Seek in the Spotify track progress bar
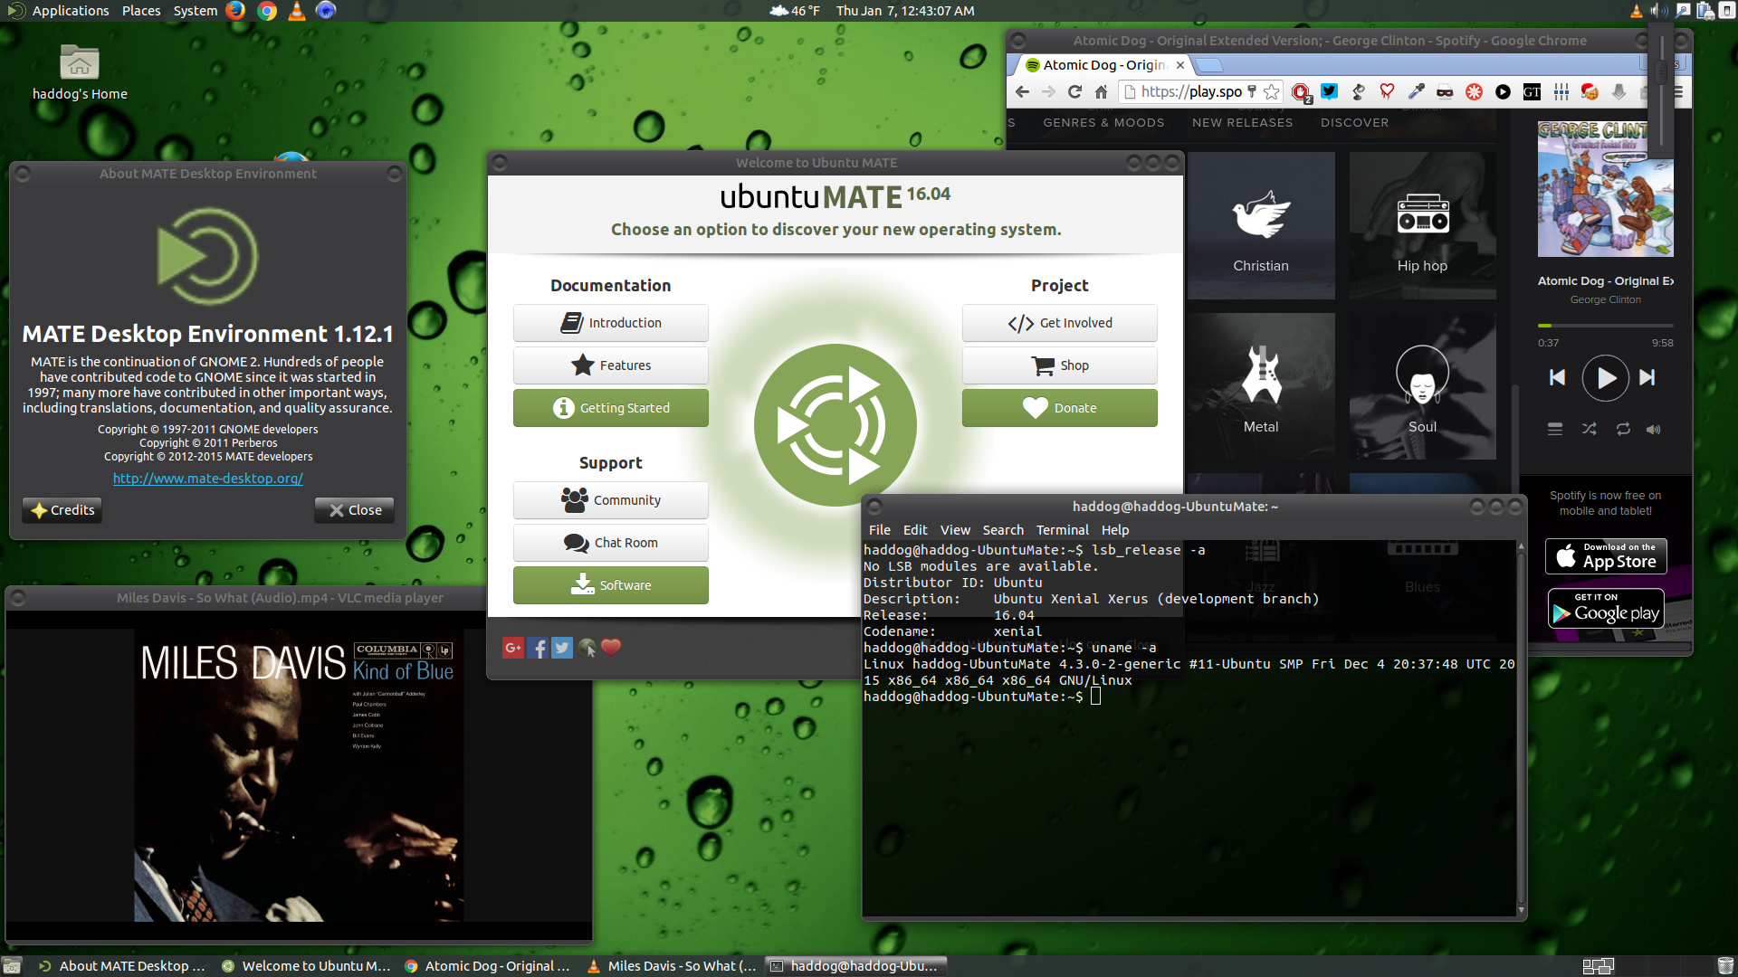The width and height of the screenshot is (1738, 977). click(1605, 326)
